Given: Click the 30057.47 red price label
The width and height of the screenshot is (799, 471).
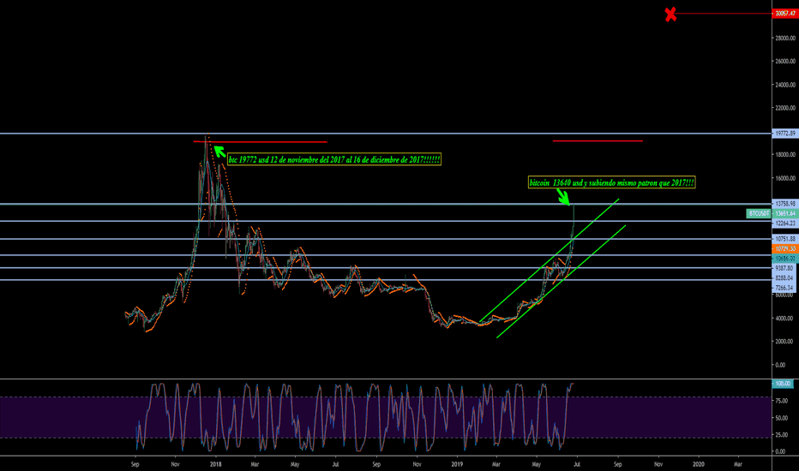Looking at the screenshot, I should click(785, 14).
